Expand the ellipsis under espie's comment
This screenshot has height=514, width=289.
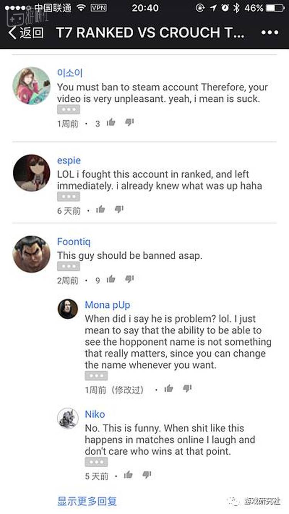click(69, 197)
